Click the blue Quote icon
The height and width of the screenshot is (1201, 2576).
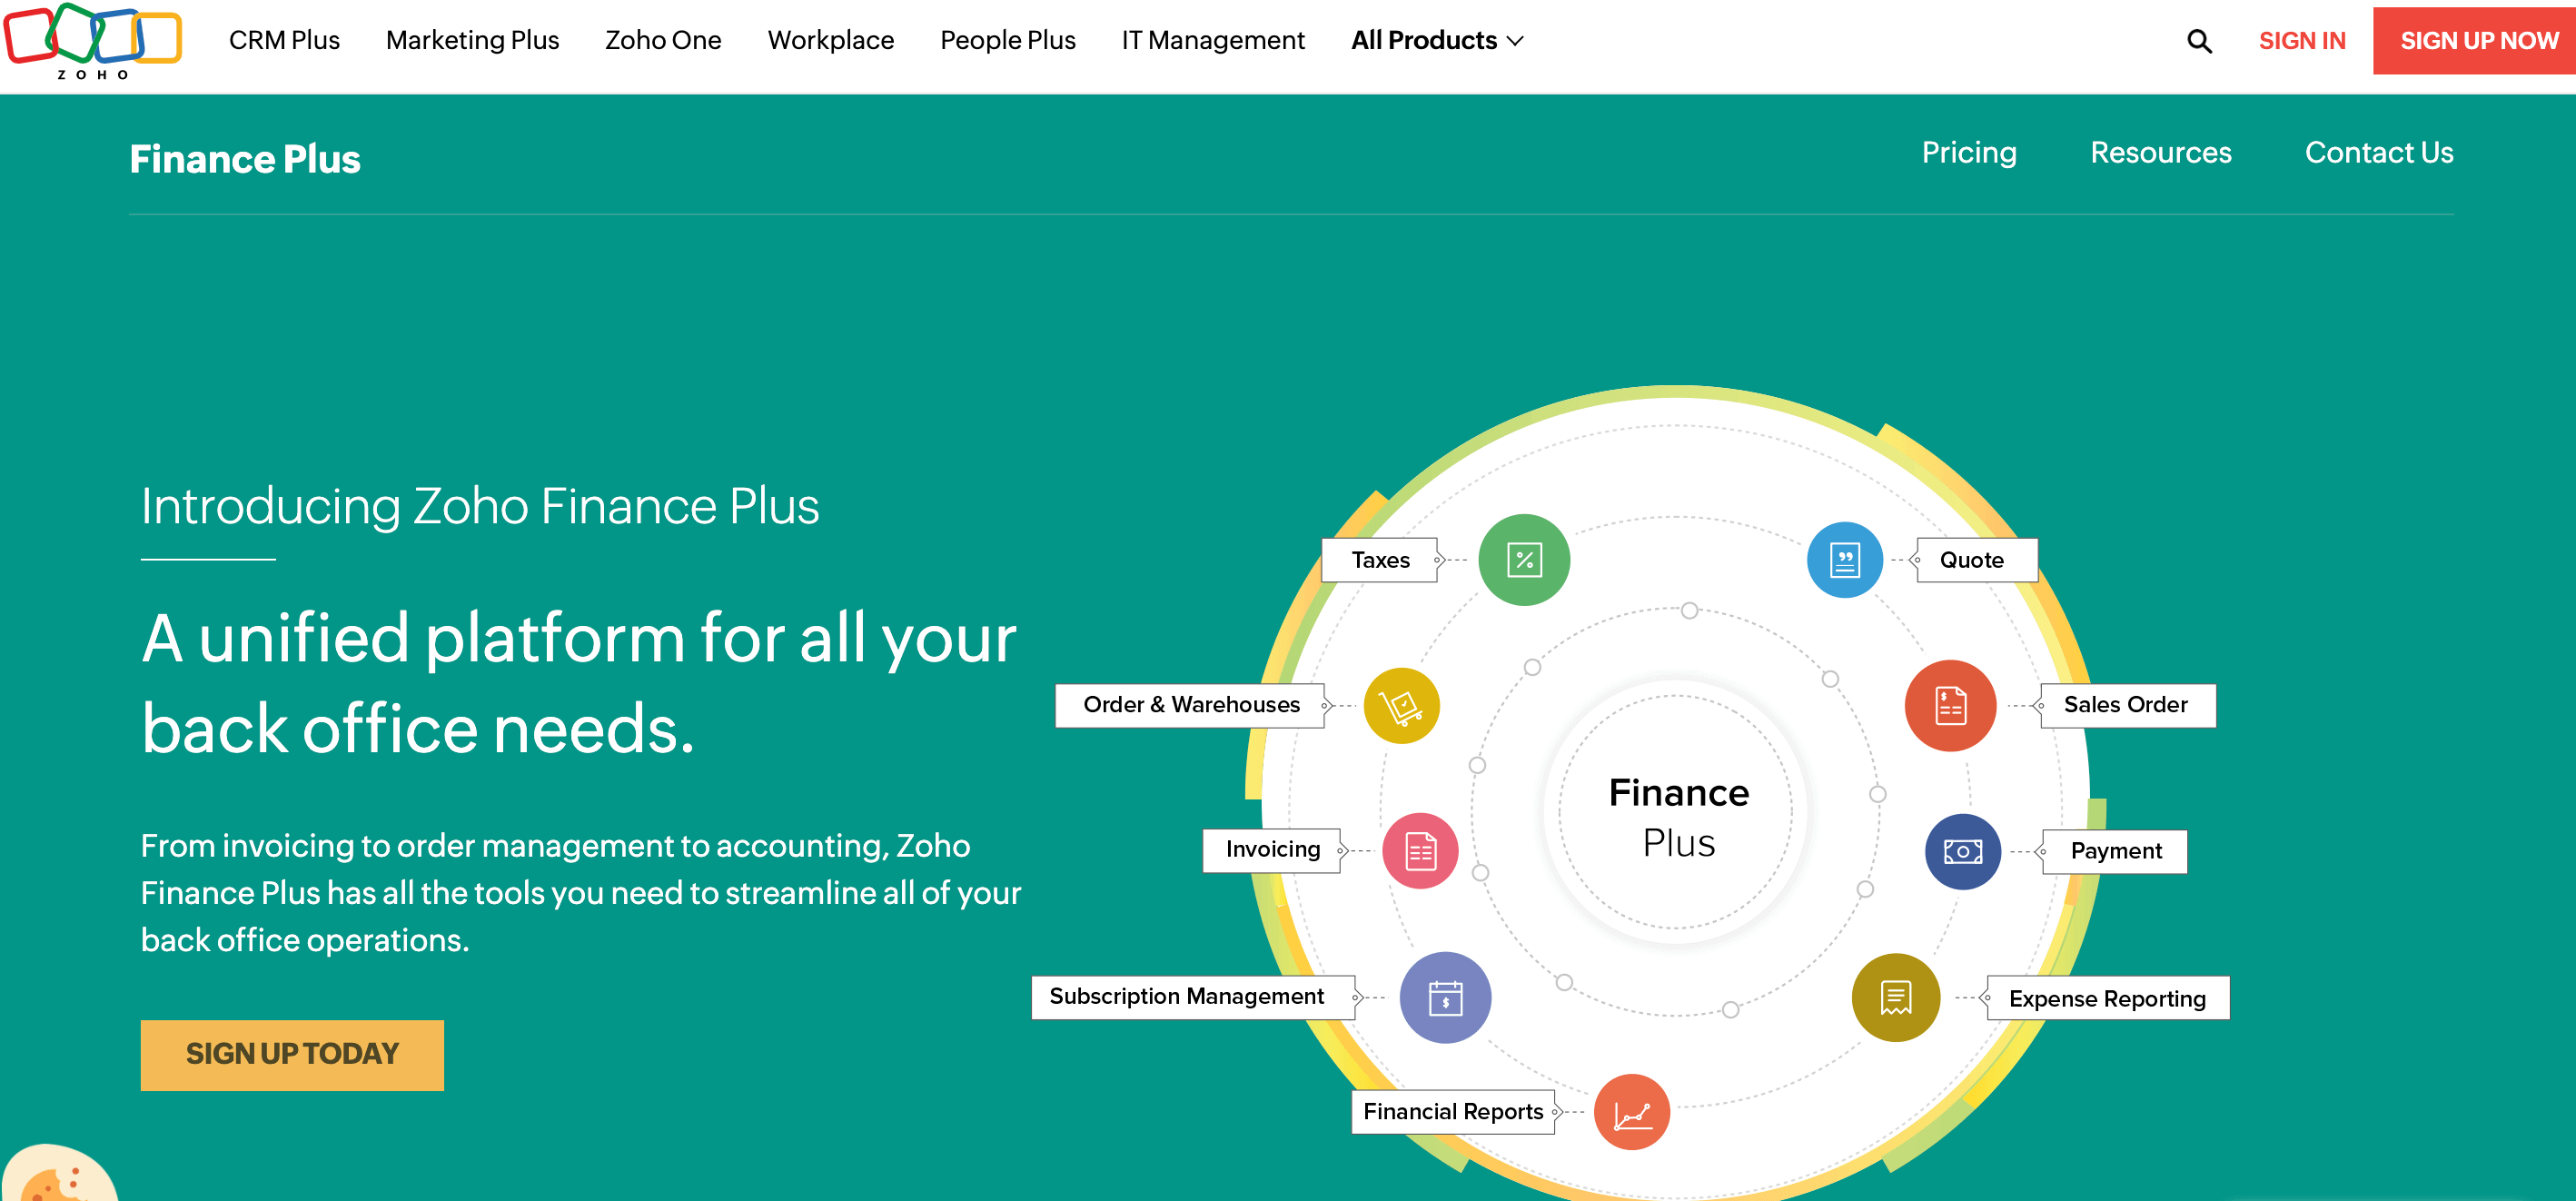(x=1844, y=560)
